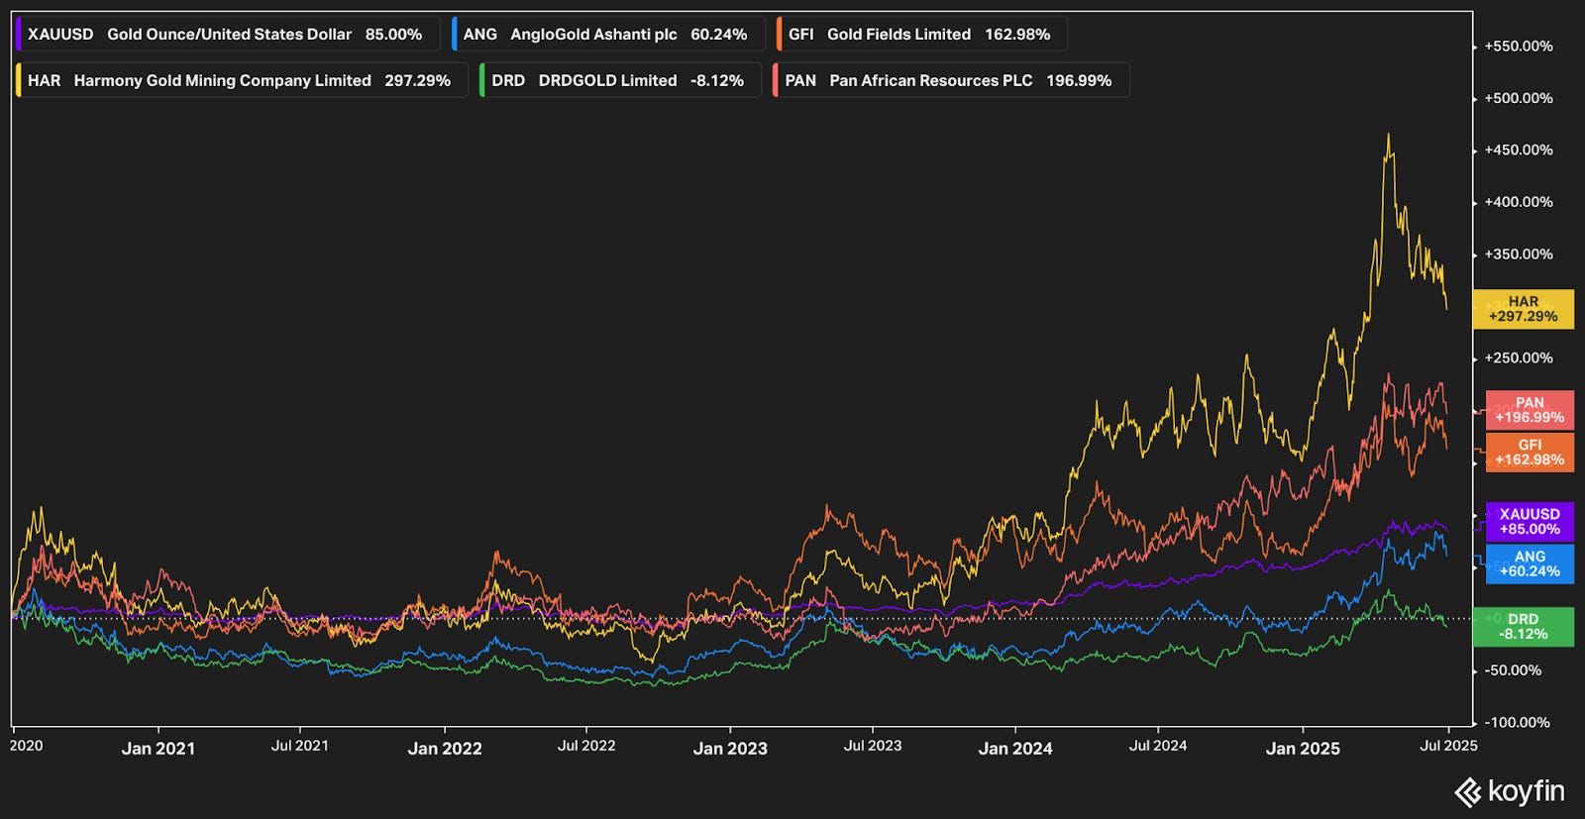Click the Jul 2023 date axis label

pyautogui.click(x=873, y=746)
